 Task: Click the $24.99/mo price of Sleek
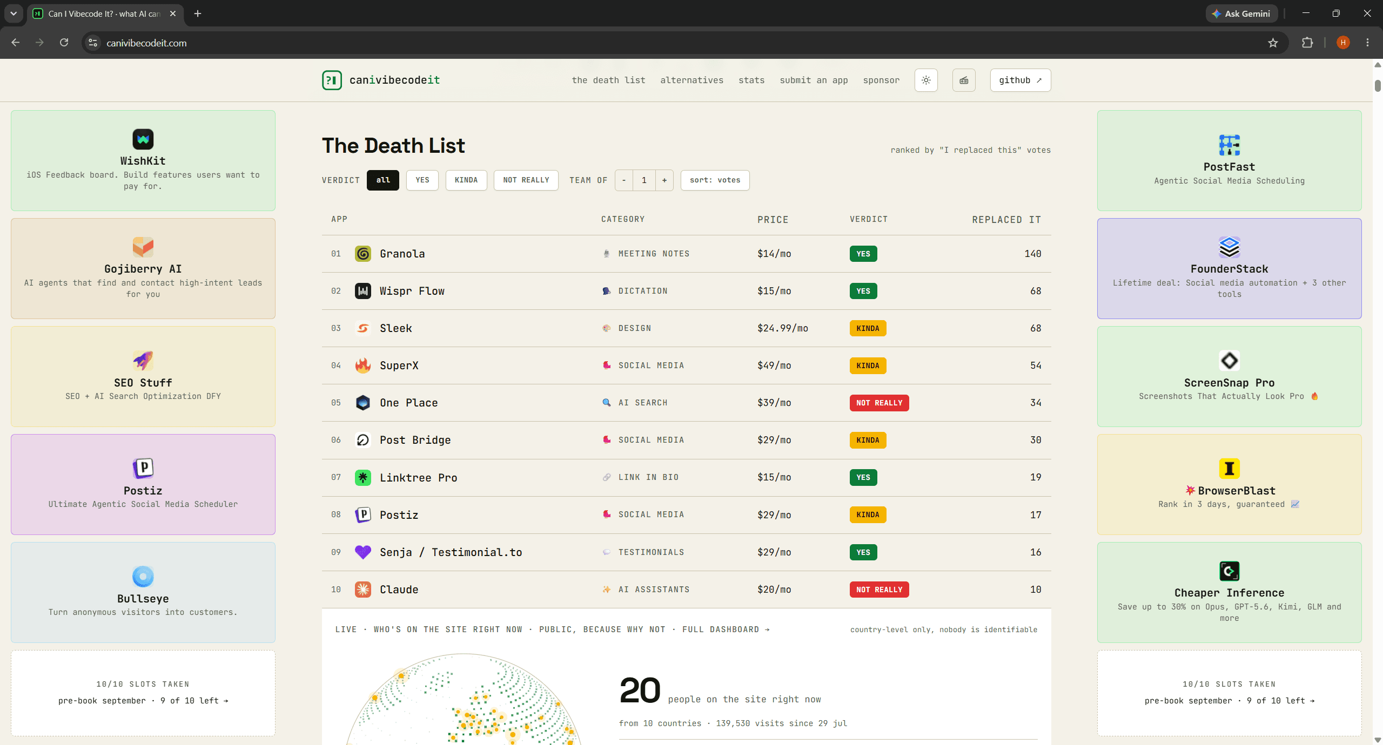click(x=783, y=328)
